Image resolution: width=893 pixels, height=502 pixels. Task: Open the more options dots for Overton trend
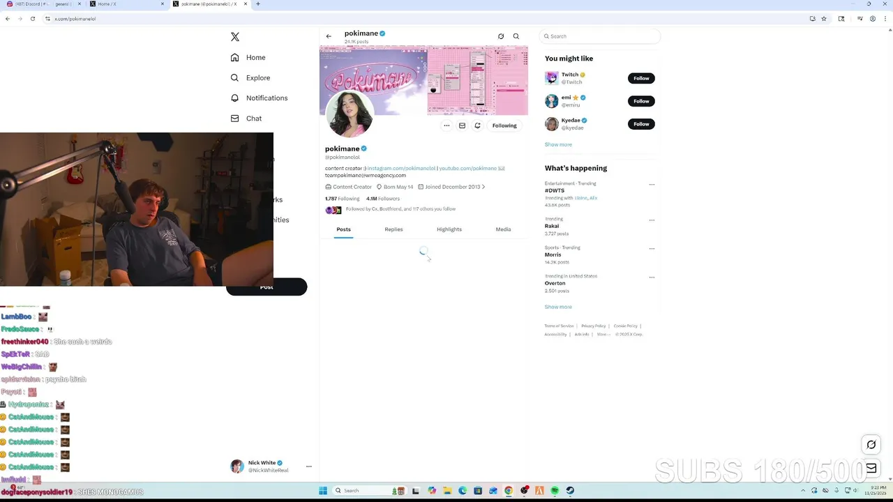652,277
